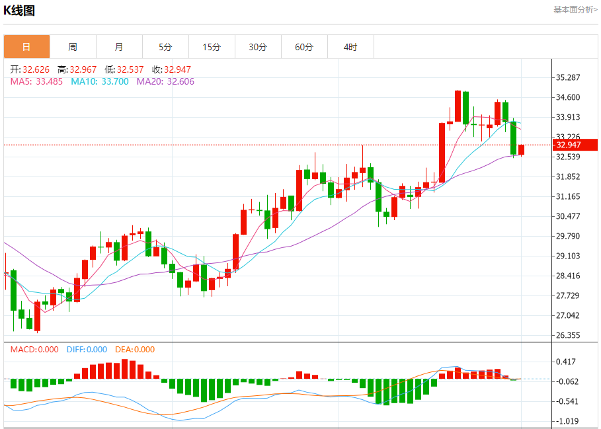Open the 5分 interval tab
This screenshot has height=429, width=601.
point(165,47)
